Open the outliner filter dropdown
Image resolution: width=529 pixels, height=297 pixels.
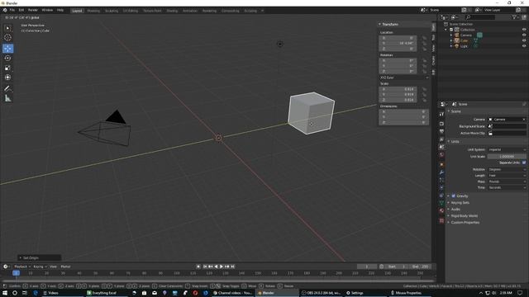coord(515,16)
